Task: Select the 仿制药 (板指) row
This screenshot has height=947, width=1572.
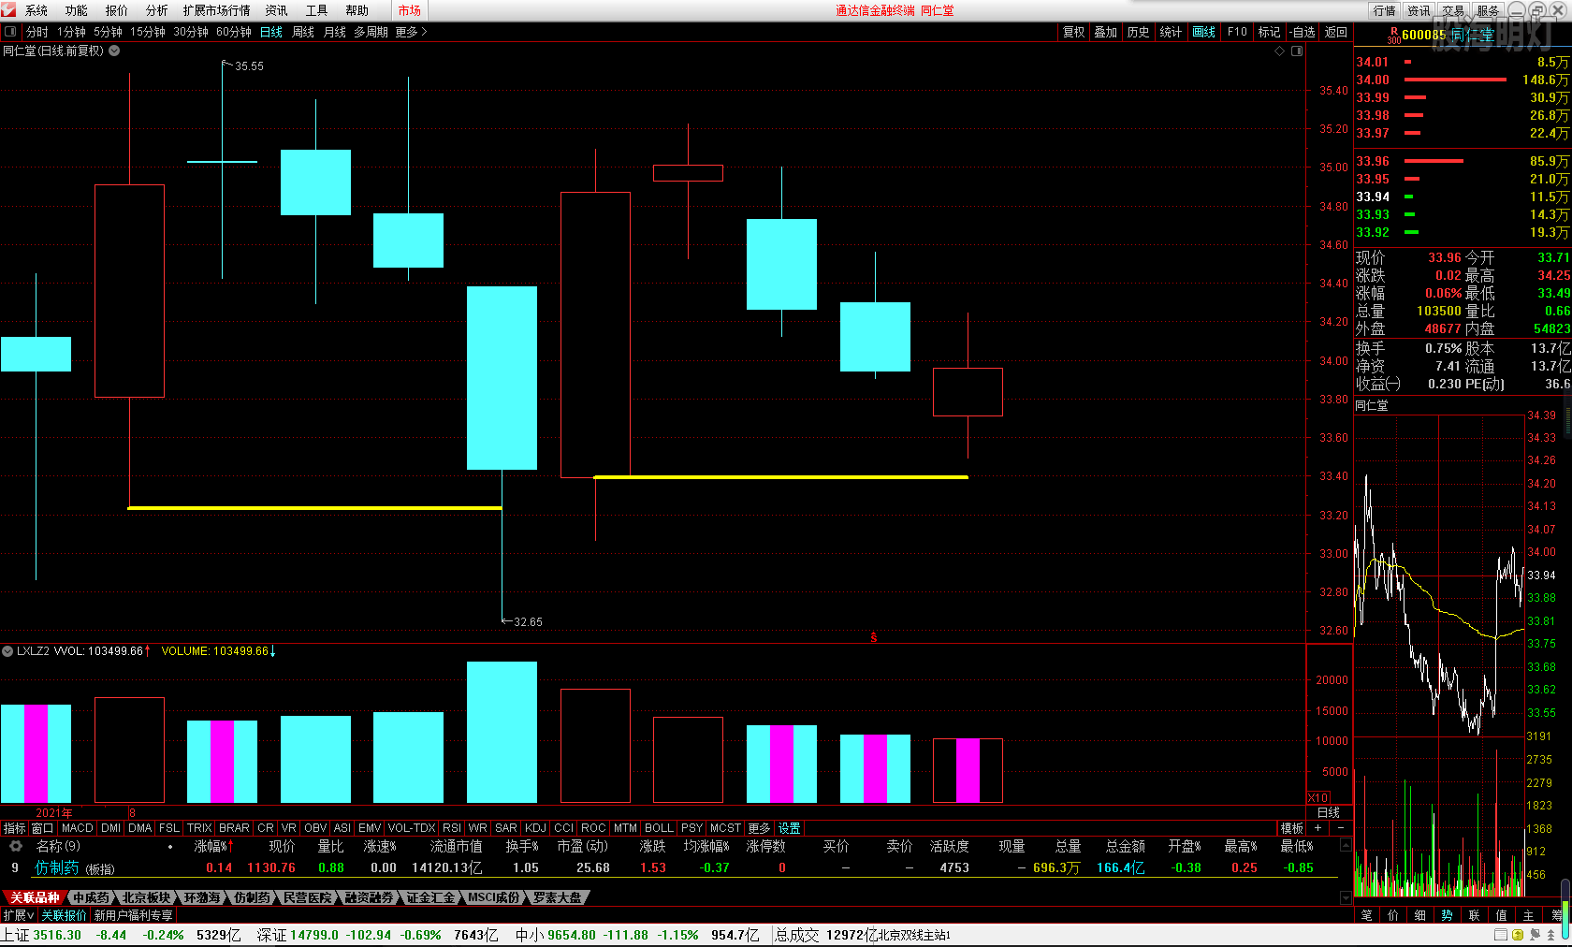Action: pos(669,867)
